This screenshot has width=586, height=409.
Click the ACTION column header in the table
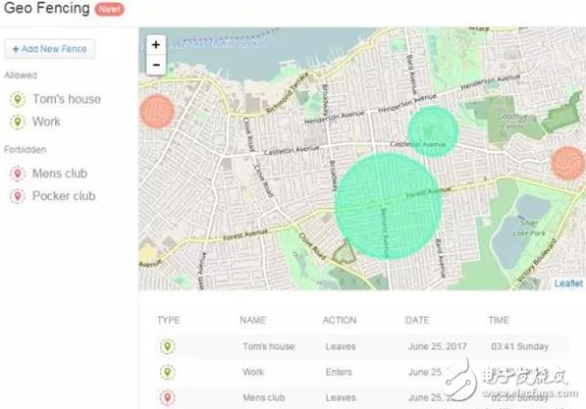[x=340, y=320]
